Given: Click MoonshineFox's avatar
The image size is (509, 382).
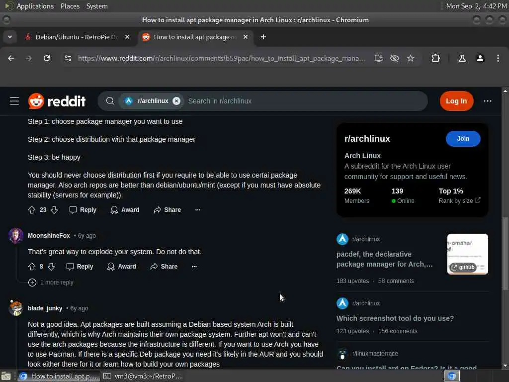Looking at the screenshot, I should [x=15, y=235].
